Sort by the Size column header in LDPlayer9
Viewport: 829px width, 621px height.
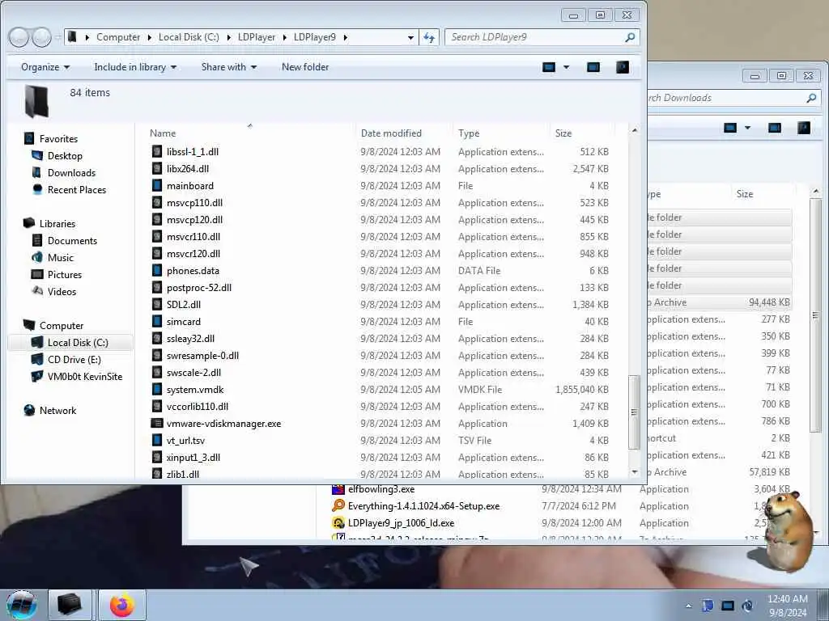point(563,133)
